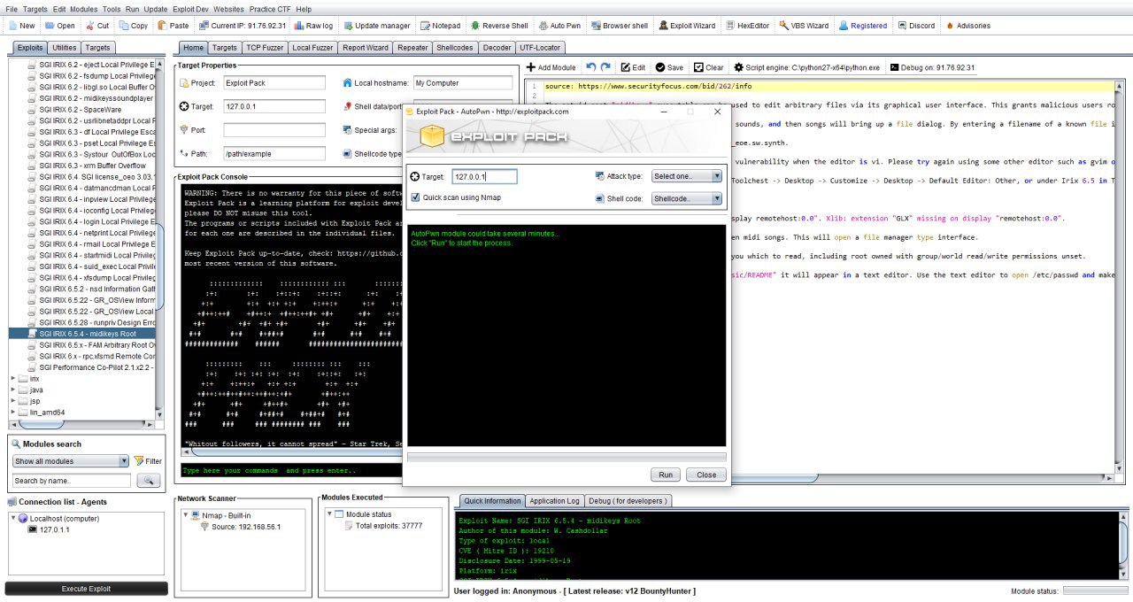Expand the jsp folder in tree
Screen dimensions: 1133x602
coord(13,401)
